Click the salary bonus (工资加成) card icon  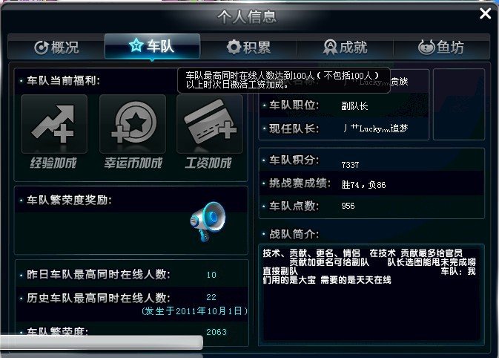tap(210, 124)
